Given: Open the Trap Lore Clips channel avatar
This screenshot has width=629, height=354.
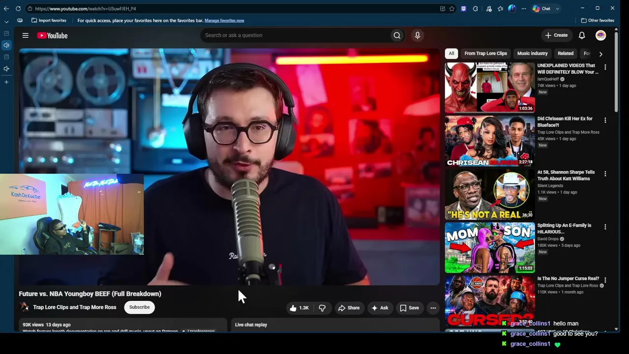Looking at the screenshot, I should 24,307.
